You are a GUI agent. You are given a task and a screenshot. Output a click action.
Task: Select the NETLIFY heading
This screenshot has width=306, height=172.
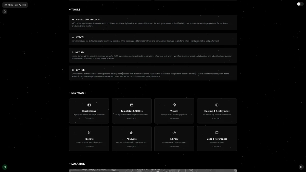[x=80, y=52]
